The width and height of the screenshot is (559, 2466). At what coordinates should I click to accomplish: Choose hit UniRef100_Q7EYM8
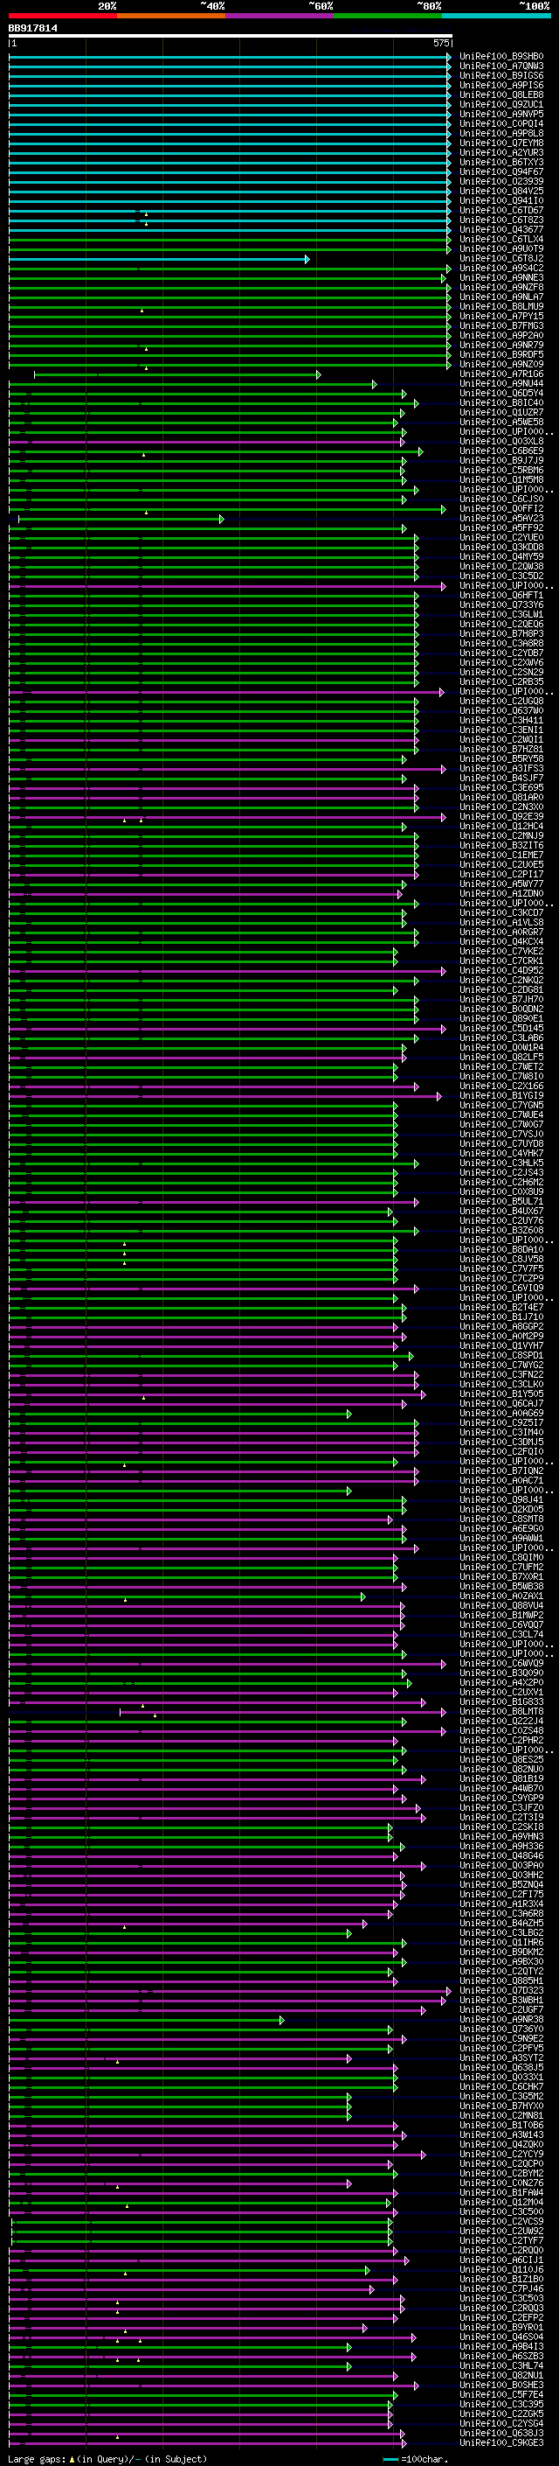501,143
